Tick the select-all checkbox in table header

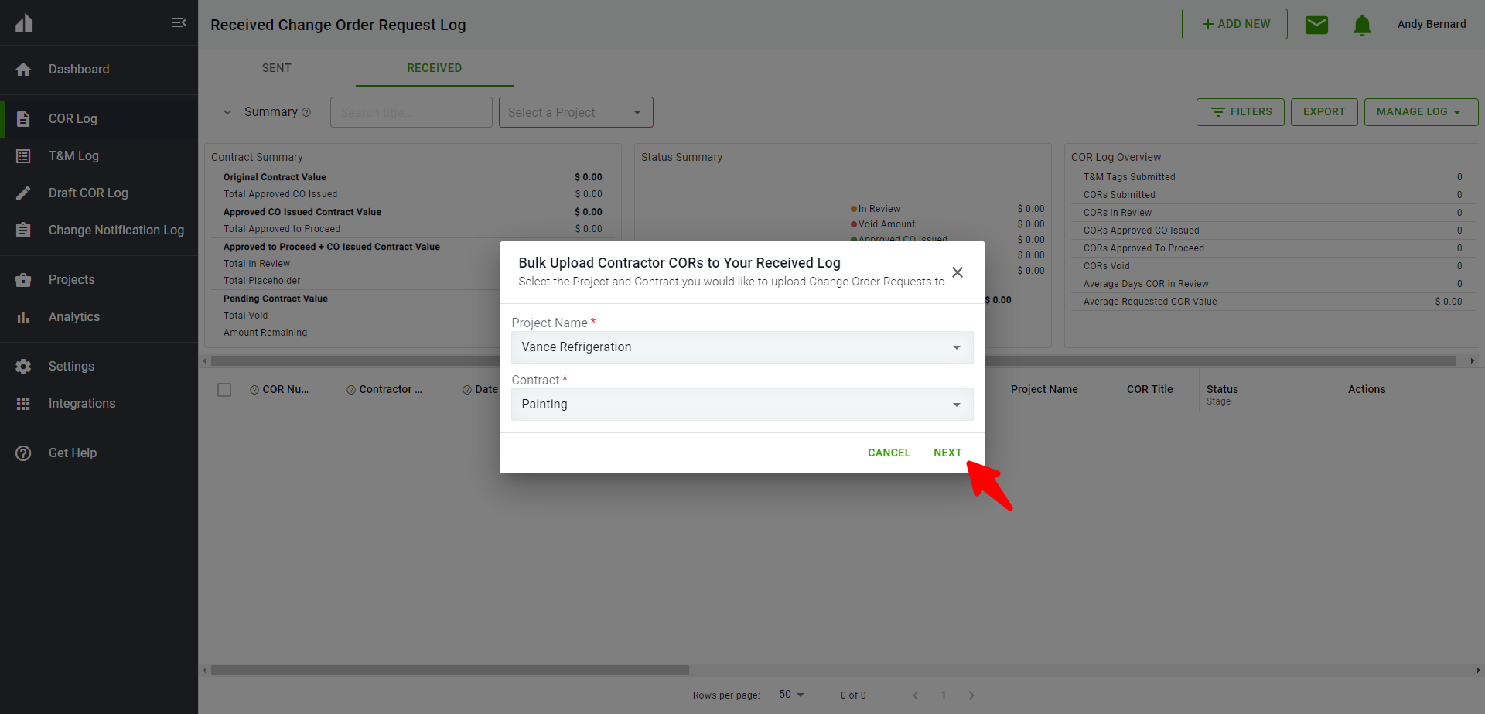pos(224,390)
